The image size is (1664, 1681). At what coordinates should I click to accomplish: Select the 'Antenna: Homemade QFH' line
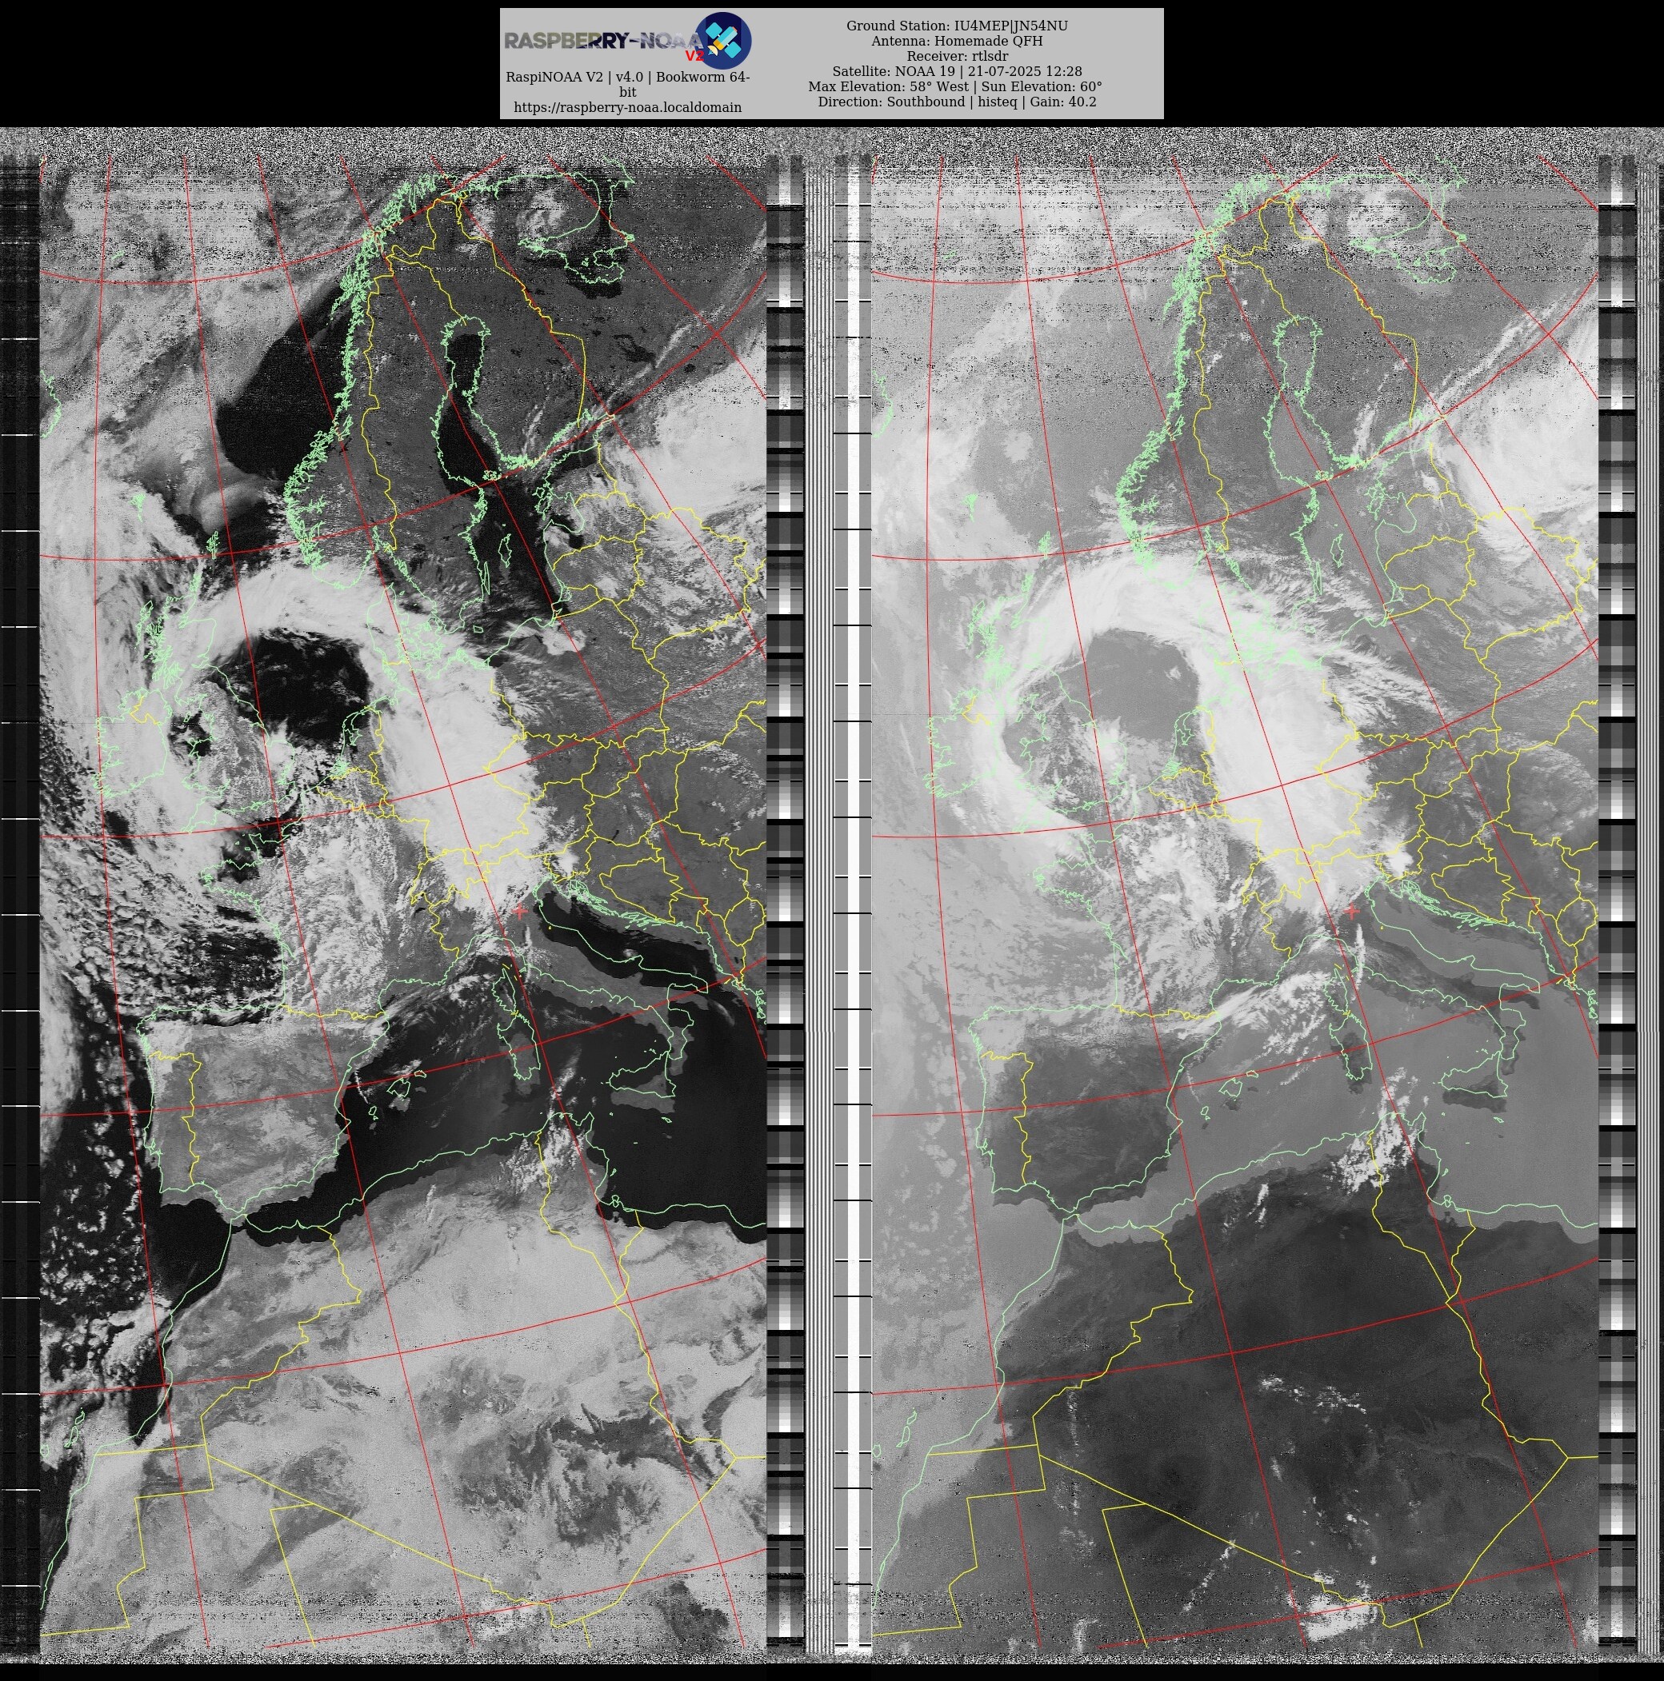[957, 41]
